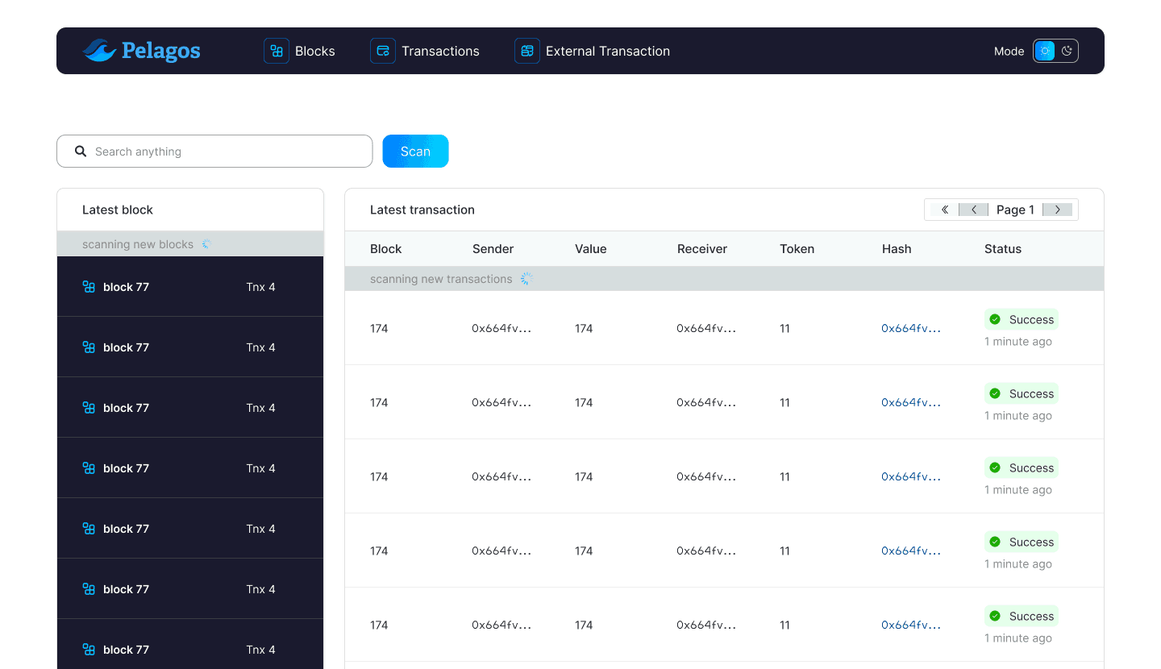The width and height of the screenshot is (1161, 669).
Task: Click the Receiver column header
Action: [x=702, y=249]
